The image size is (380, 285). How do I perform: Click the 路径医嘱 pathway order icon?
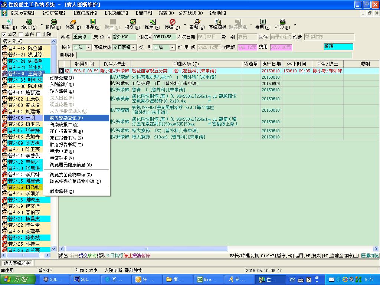(238, 22)
